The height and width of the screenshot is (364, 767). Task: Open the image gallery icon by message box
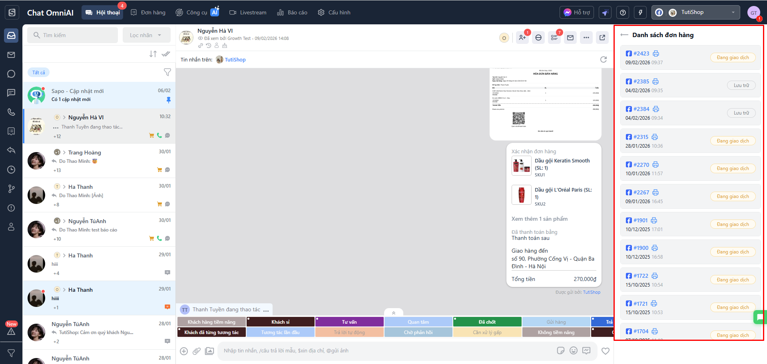[x=209, y=351]
